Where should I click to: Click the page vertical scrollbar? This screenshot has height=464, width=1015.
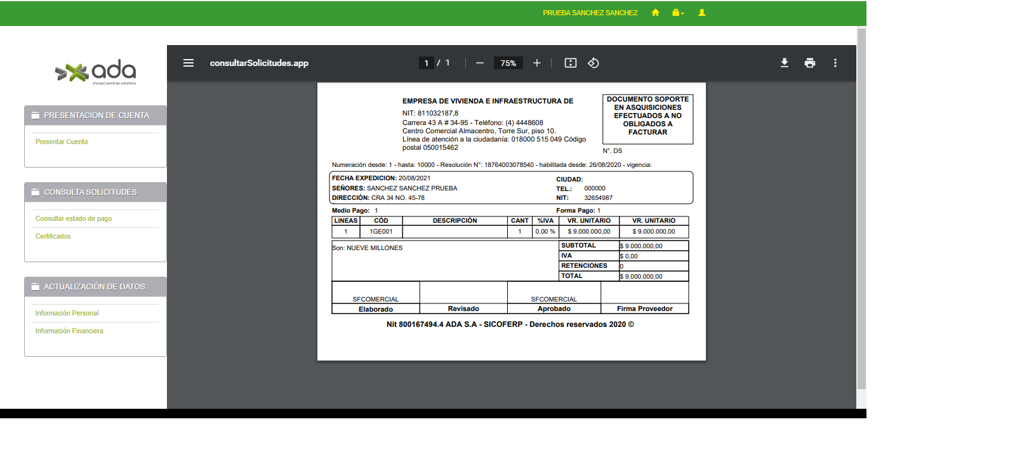pyautogui.click(x=861, y=209)
